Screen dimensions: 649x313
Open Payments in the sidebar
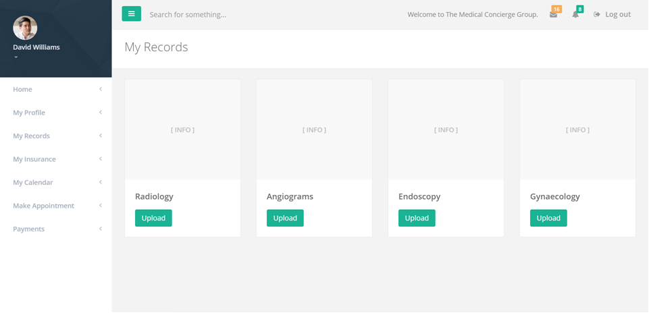coord(28,229)
